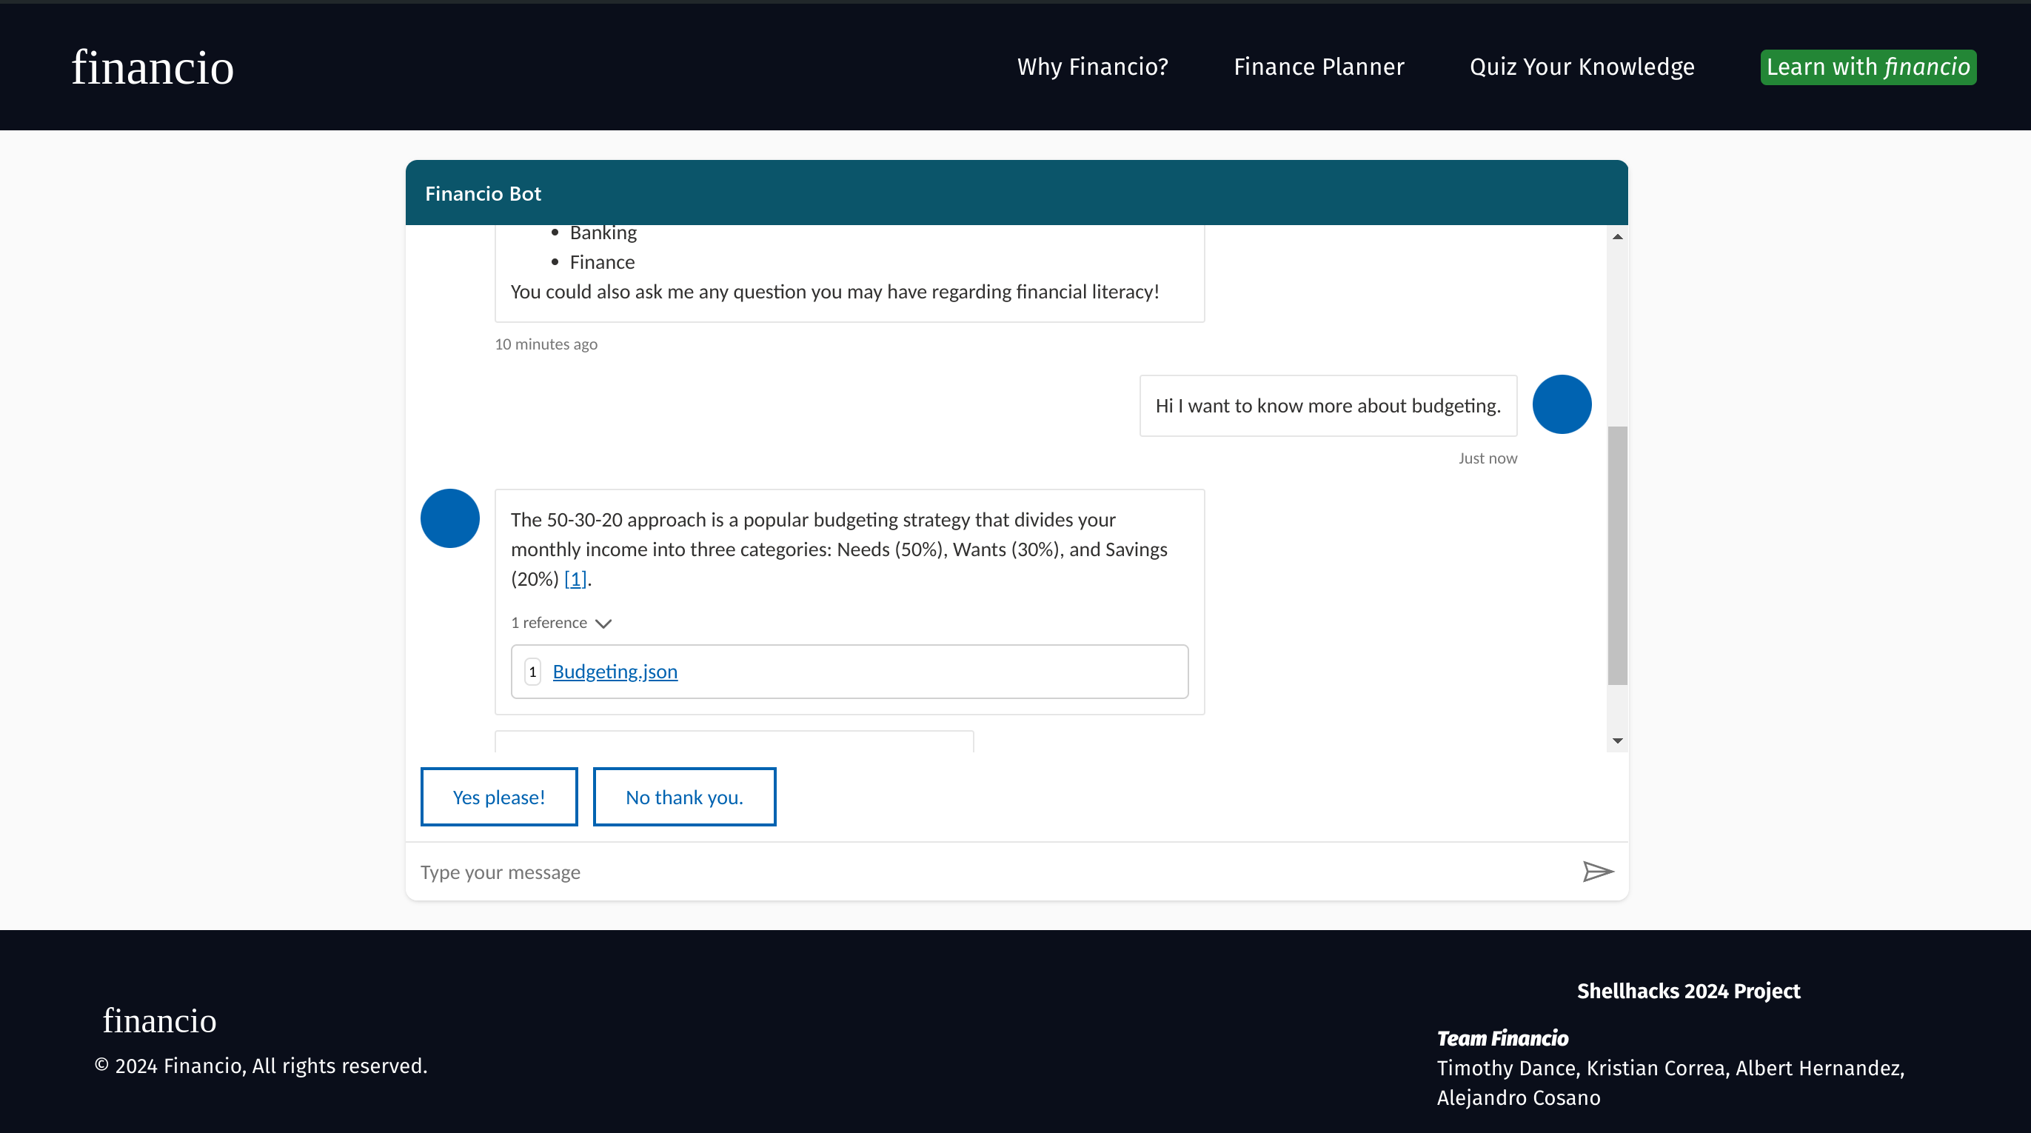This screenshot has height=1133, width=2031.
Task: Click the financio logo in footer
Action: [159, 1020]
